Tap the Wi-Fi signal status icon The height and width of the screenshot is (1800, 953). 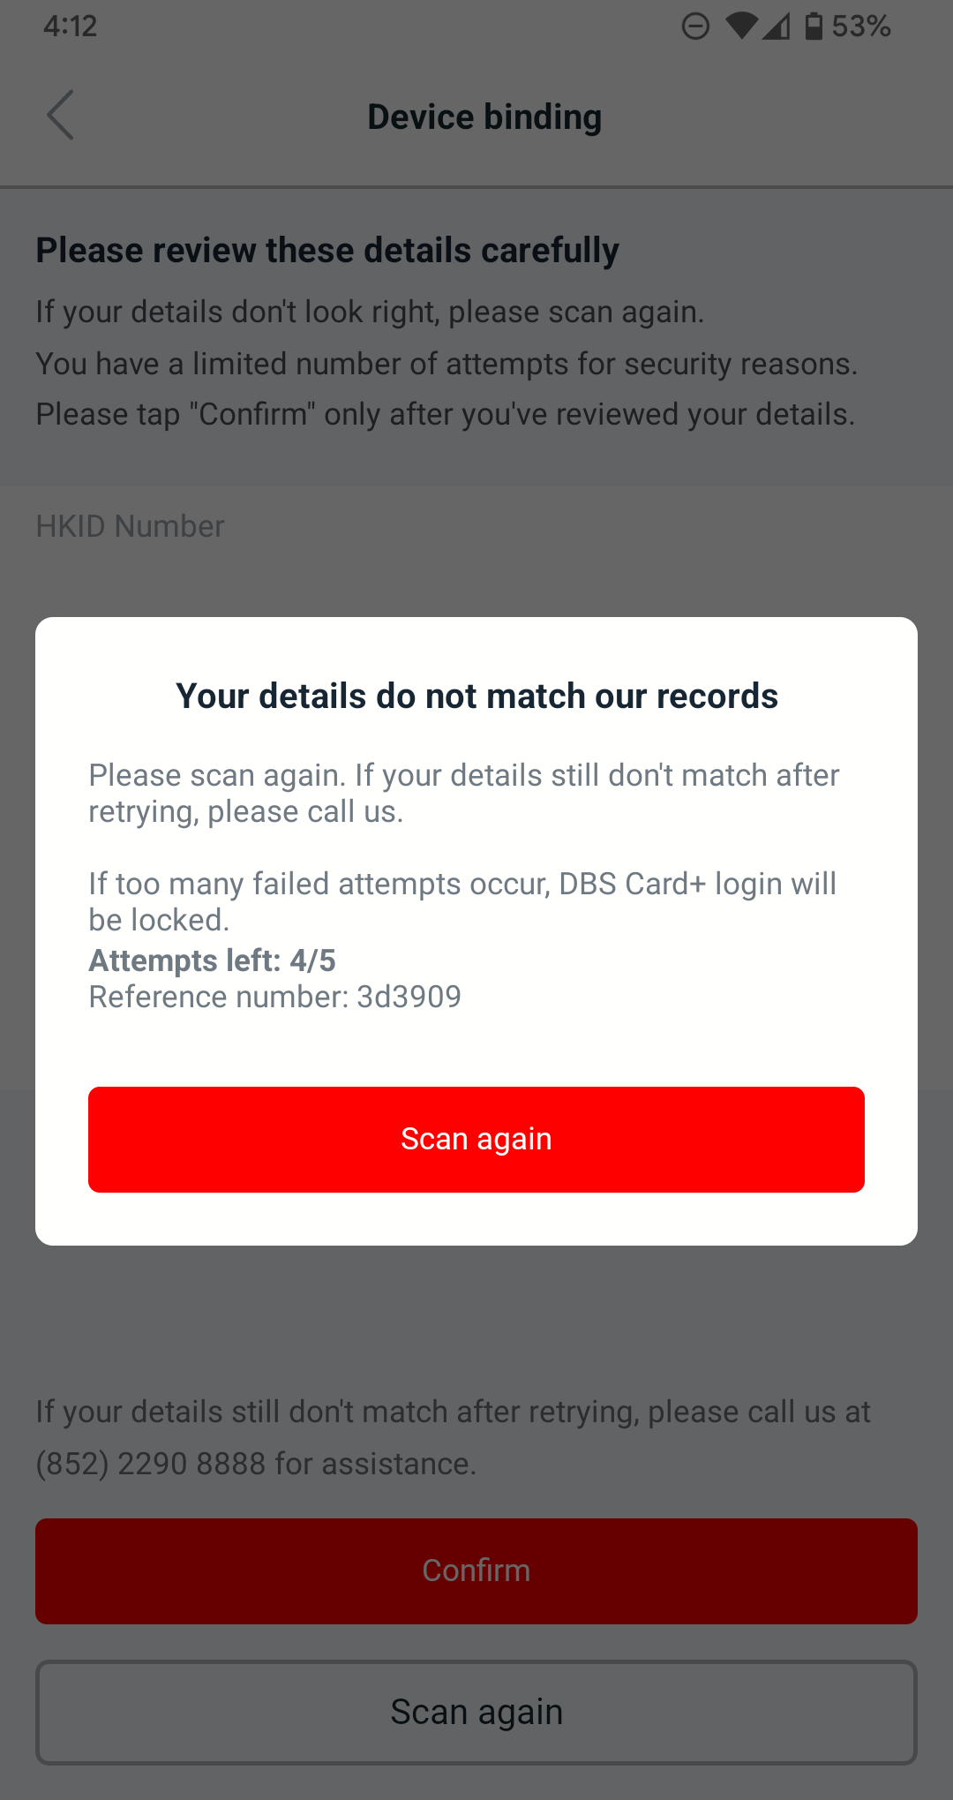click(742, 26)
